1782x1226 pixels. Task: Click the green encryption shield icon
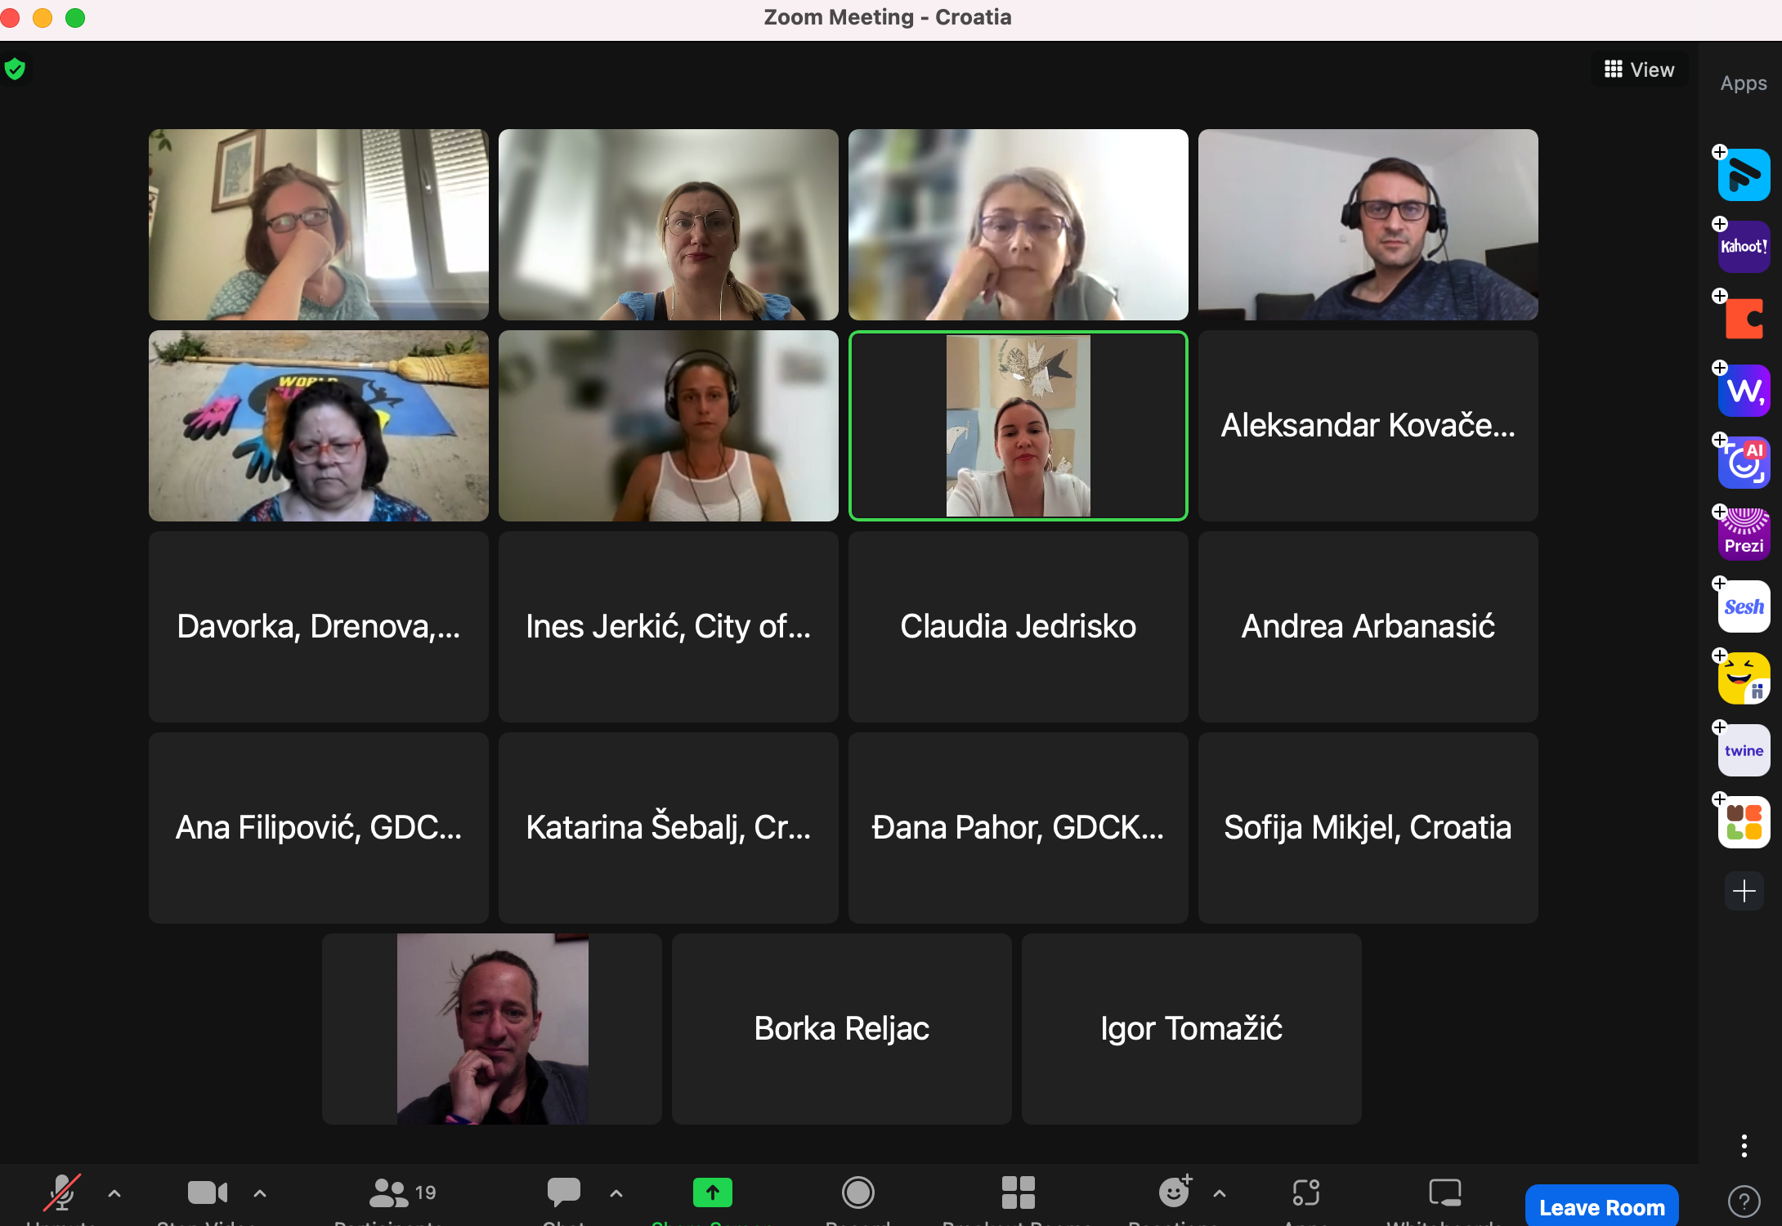(15, 69)
